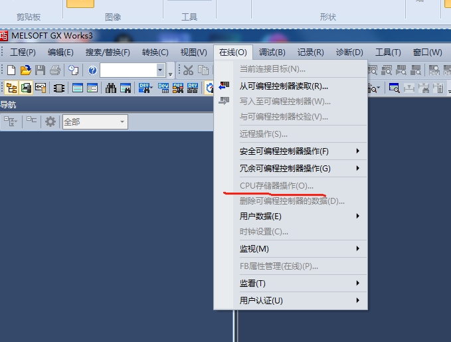Click the blue Help question mark icon

pos(92,70)
